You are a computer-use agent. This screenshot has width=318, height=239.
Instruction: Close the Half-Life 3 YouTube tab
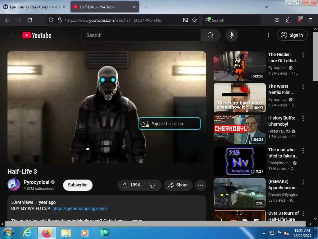134,7
